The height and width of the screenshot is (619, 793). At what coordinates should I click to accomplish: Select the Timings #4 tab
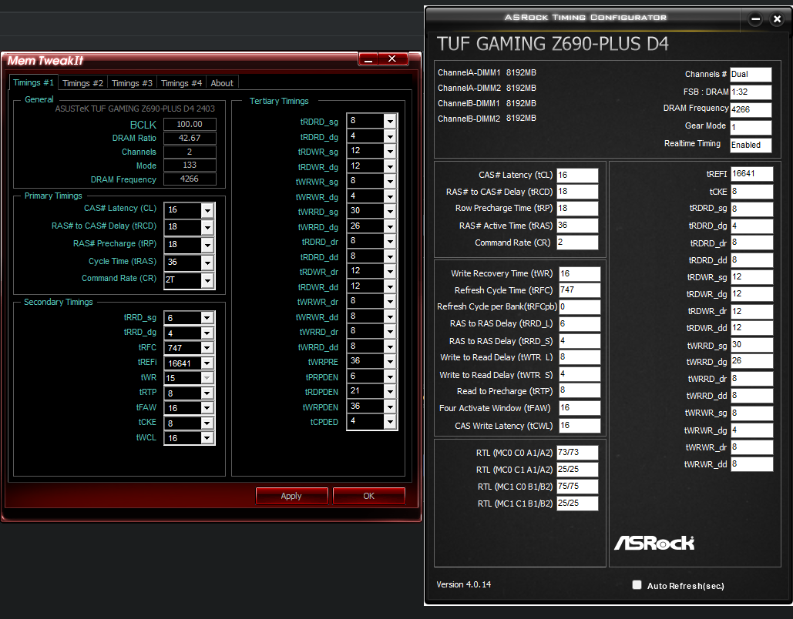coord(181,83)
